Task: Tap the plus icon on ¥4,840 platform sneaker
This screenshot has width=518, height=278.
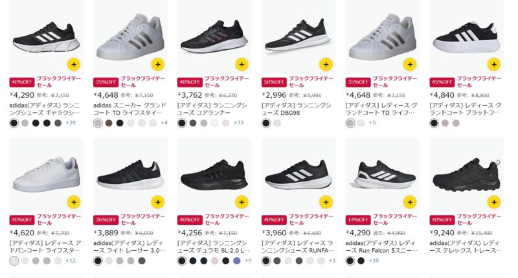Action: [x=494, y=64]
